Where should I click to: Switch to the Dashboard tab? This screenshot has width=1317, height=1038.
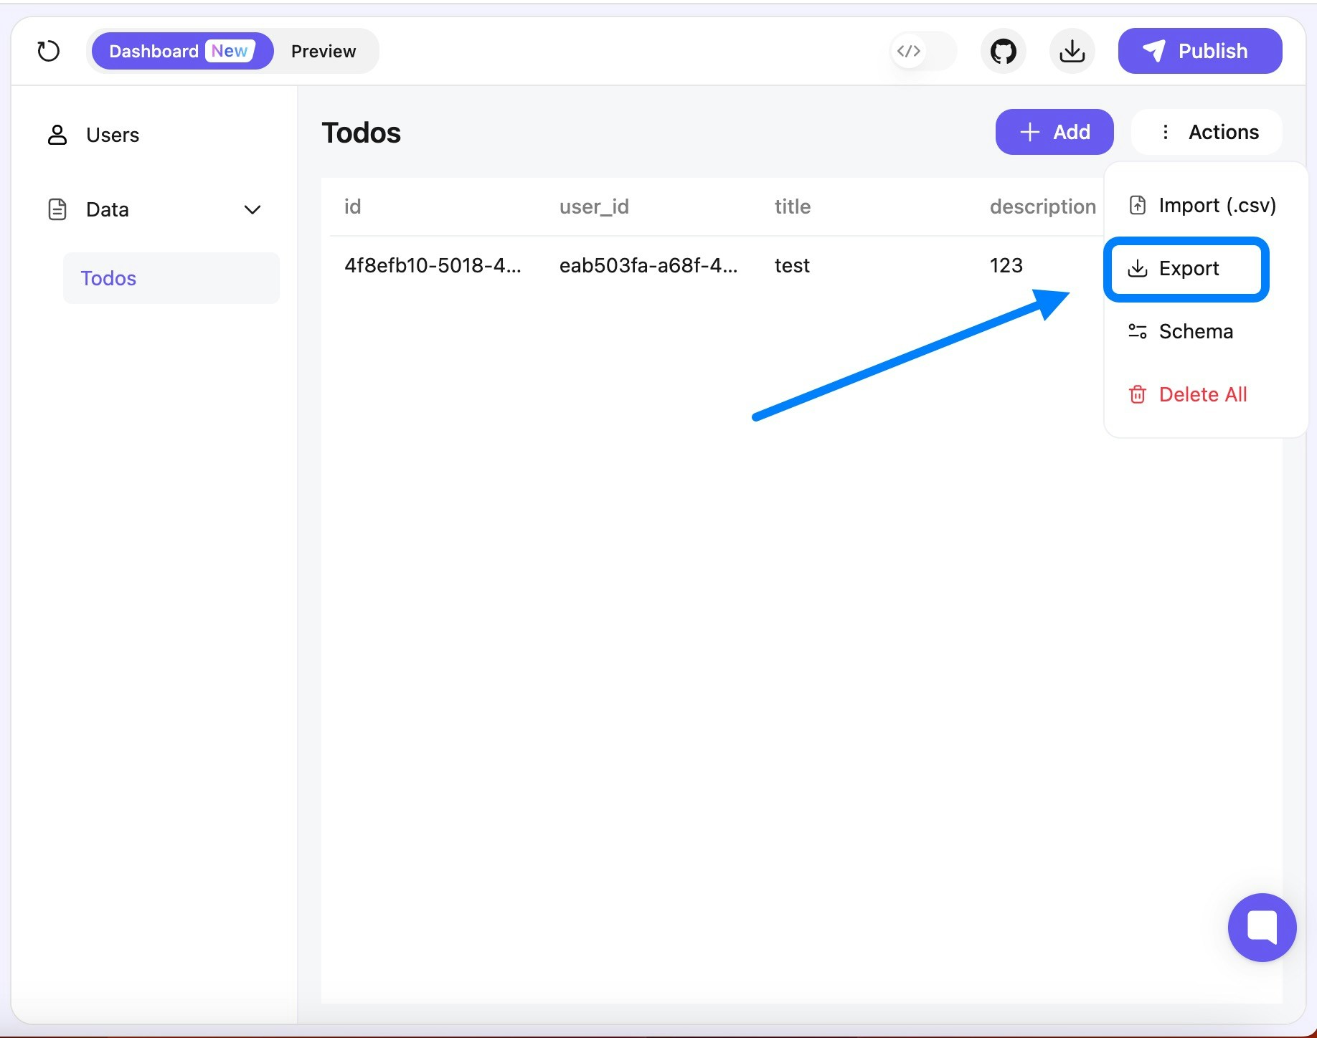pyautogui.click(x=154, y=51)
